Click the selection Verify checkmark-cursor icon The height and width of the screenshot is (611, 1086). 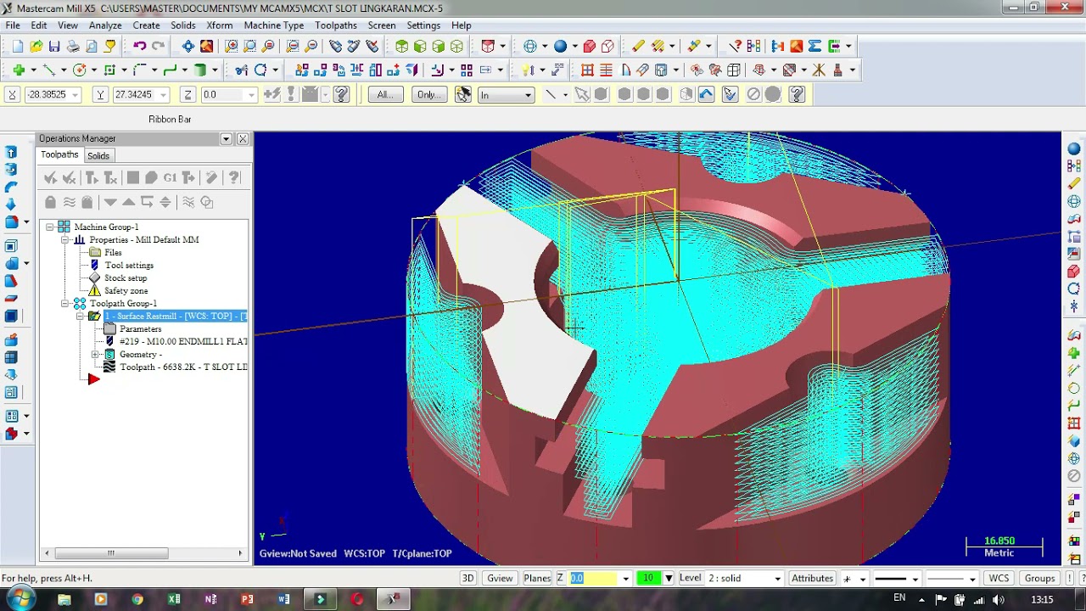pos(731,94)
